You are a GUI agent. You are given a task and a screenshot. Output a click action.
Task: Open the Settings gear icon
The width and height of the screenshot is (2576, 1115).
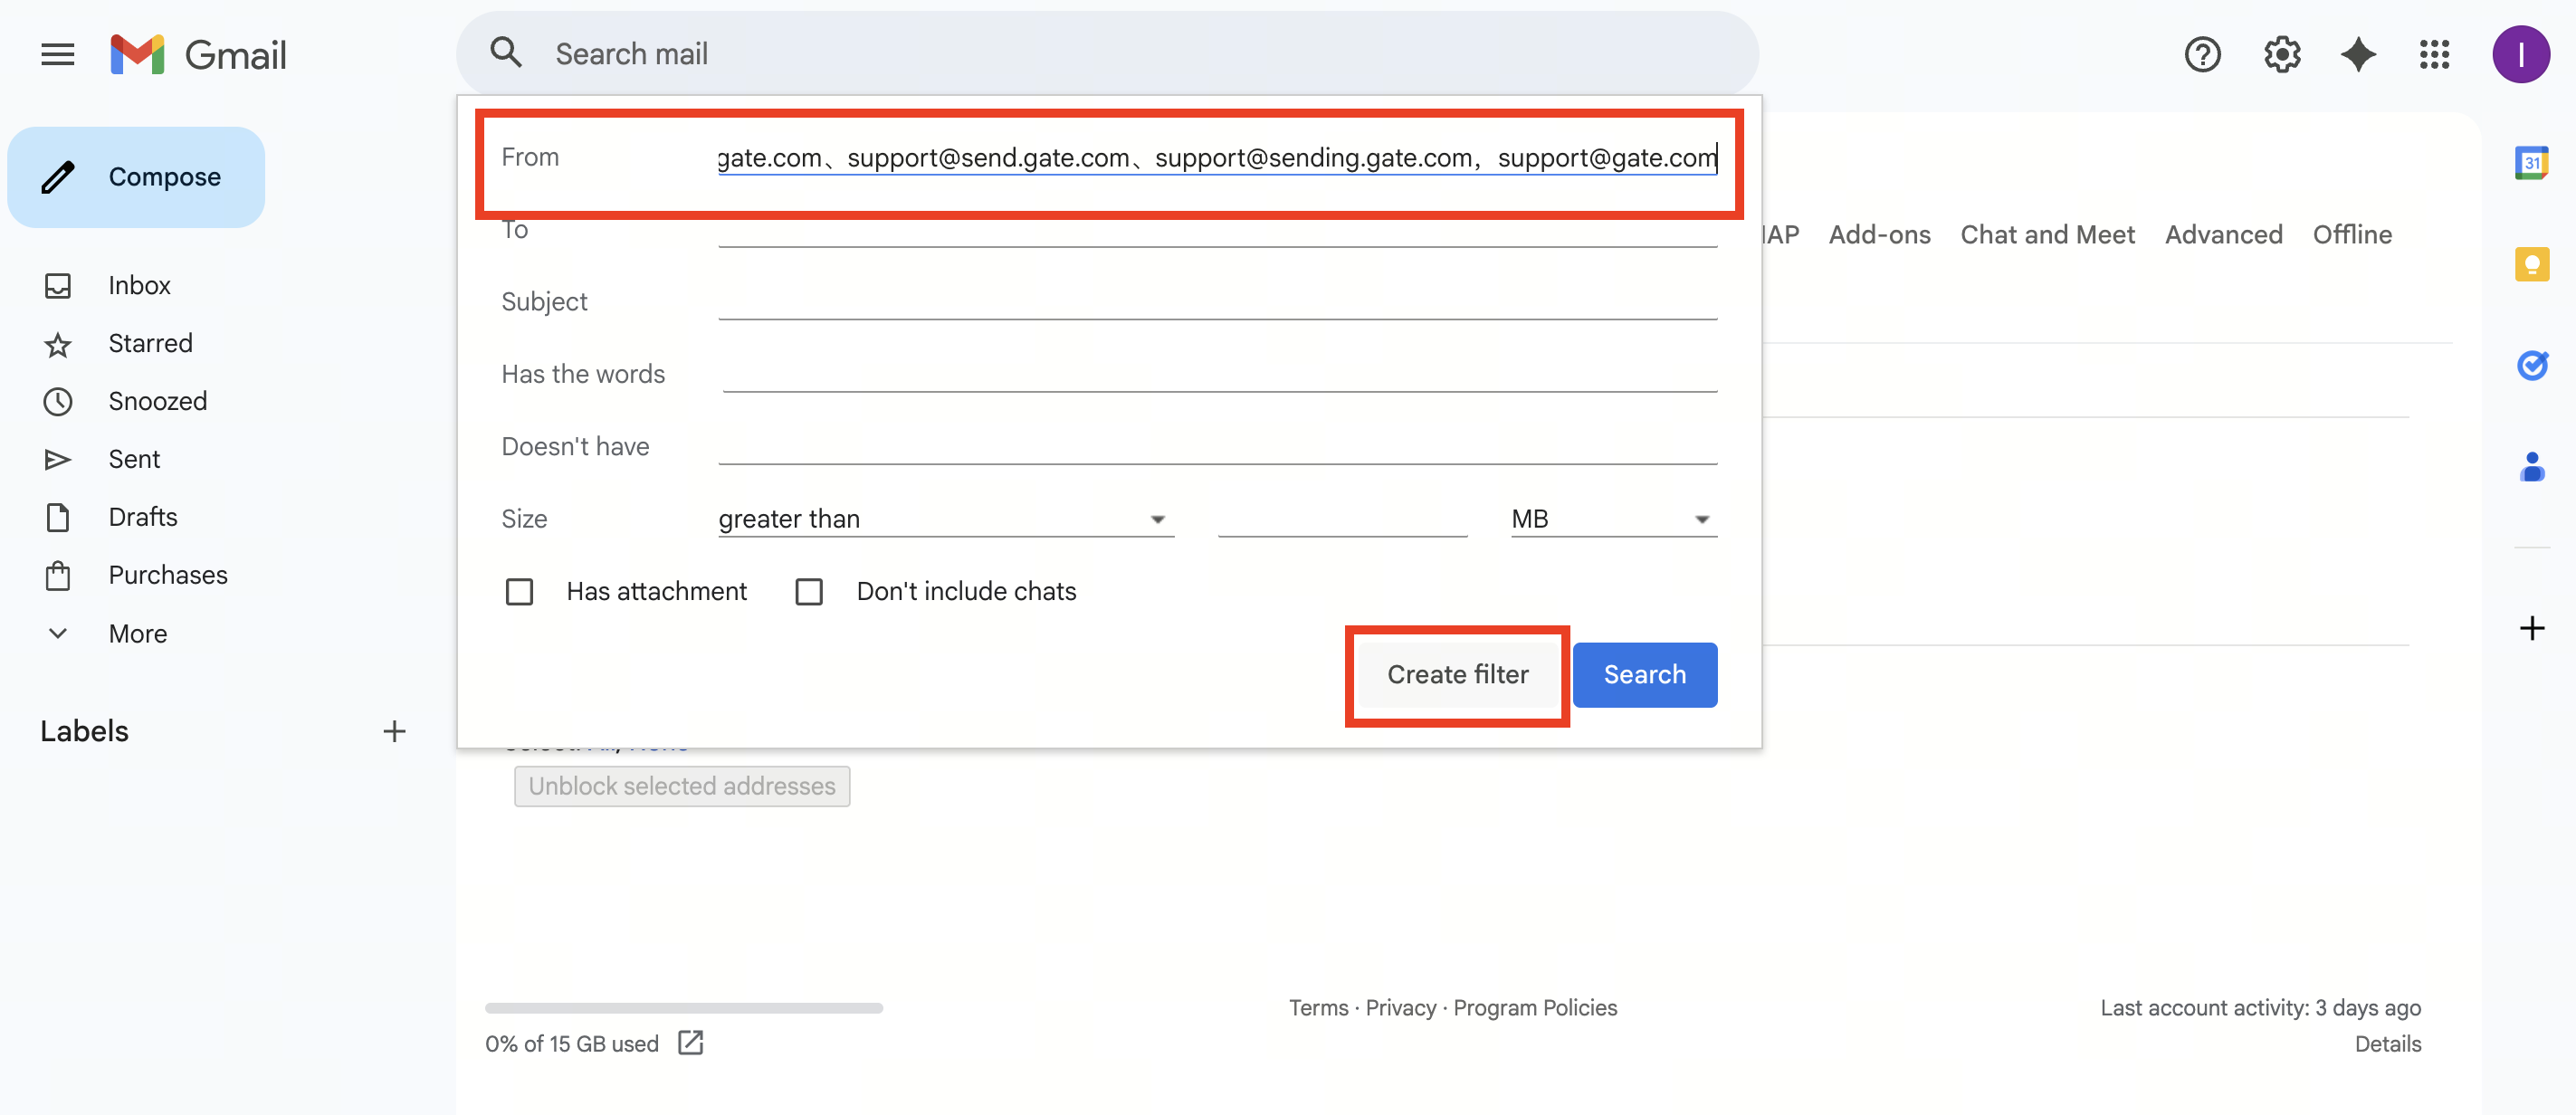coord(2282,54)
